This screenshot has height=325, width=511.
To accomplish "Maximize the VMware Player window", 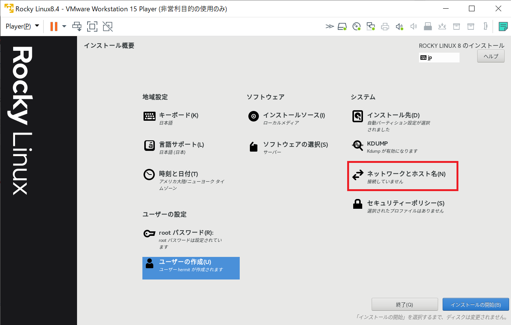I will (x=472, y=8).
